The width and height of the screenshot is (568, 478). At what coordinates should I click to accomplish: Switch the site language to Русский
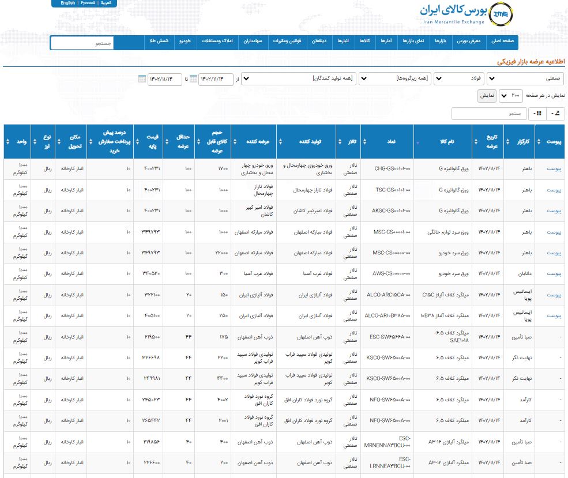click(x=88, y=3)
